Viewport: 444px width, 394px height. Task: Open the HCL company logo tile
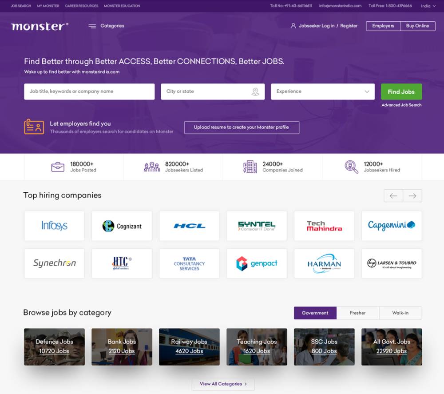coord(190,226)
